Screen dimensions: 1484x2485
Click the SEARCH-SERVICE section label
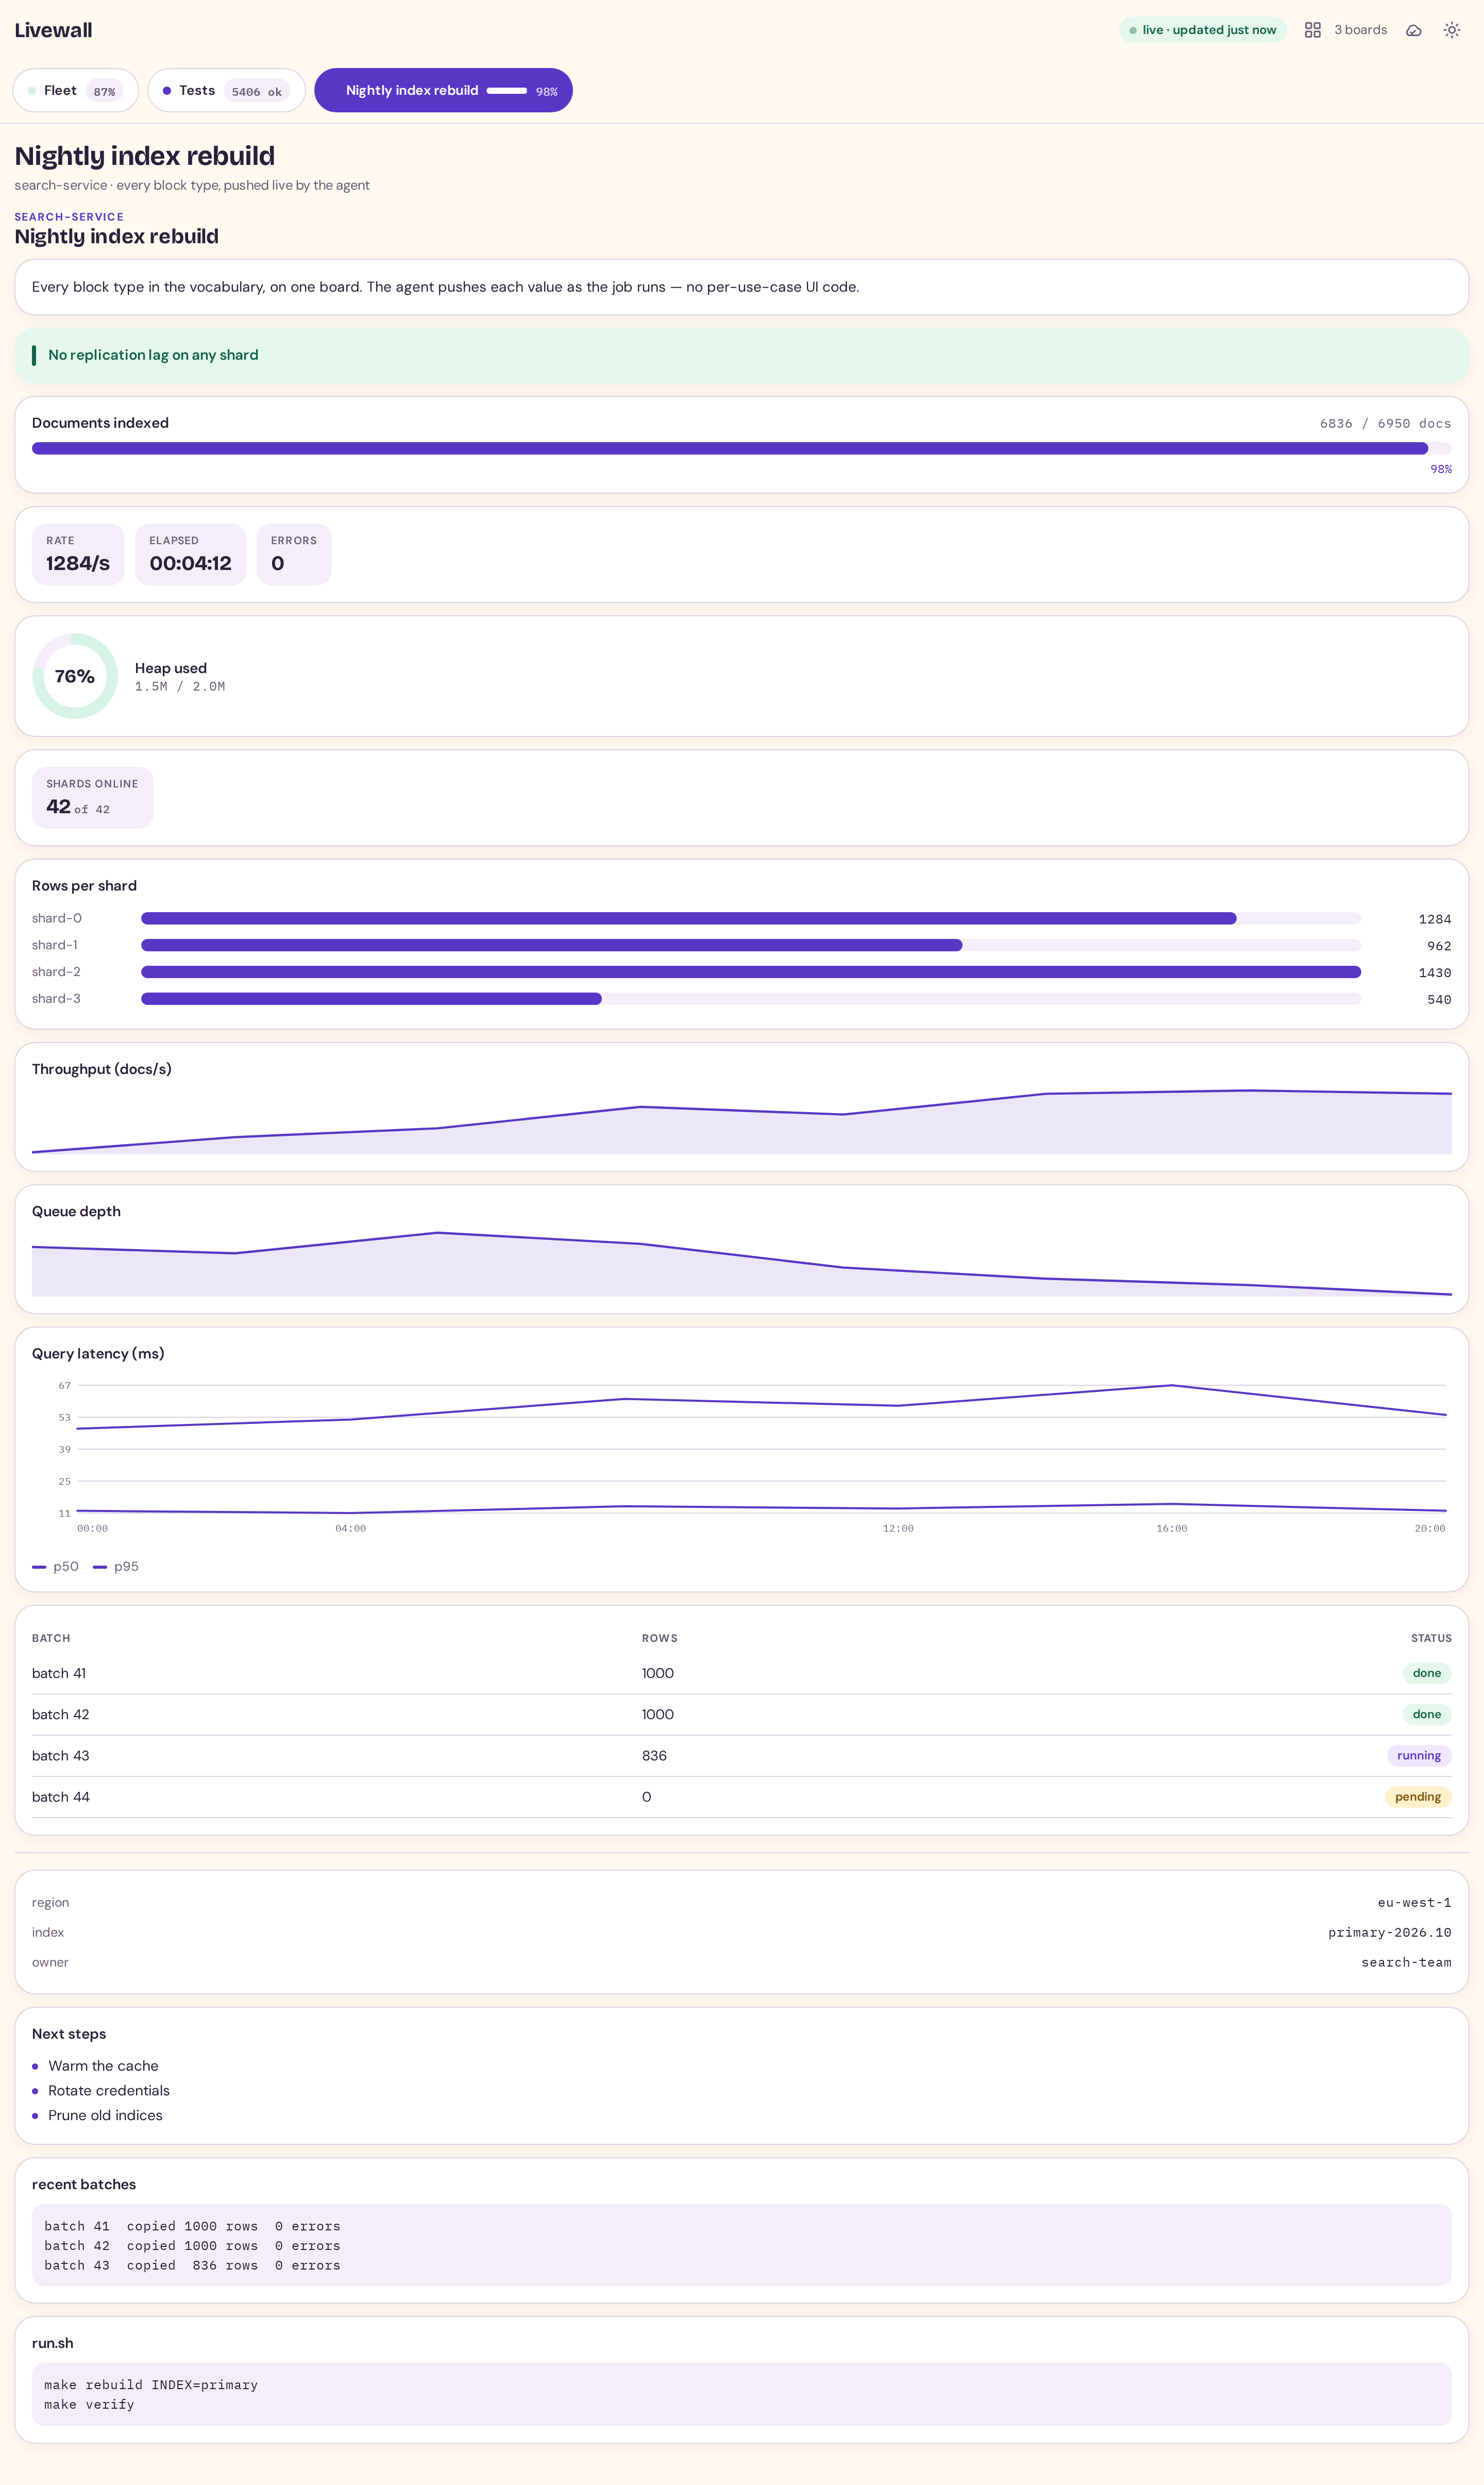[x=69, y=217]
